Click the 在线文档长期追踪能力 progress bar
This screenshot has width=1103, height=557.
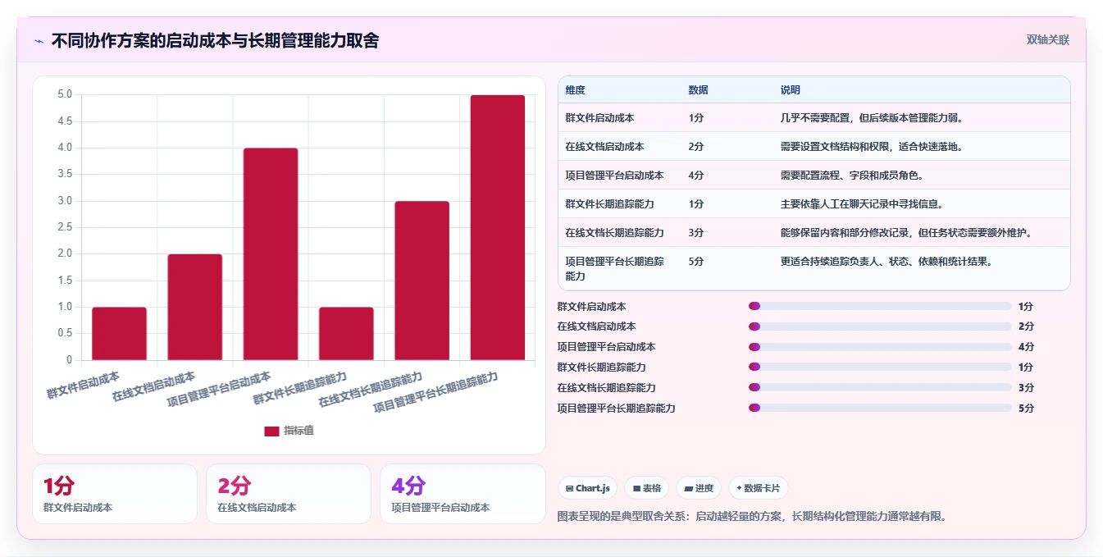[880, 387]
